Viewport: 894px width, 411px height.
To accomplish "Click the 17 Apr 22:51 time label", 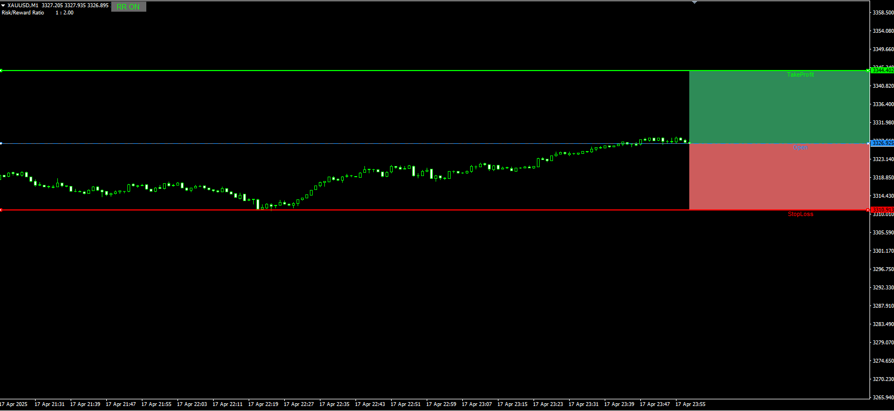I will click(x=406, y=404).
